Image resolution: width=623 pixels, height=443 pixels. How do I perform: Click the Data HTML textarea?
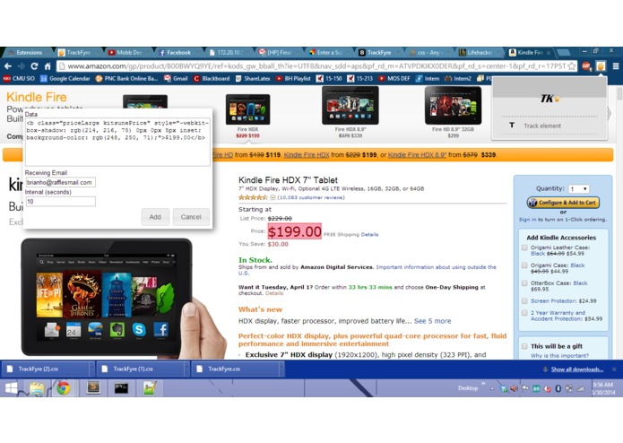coord(117,142)
